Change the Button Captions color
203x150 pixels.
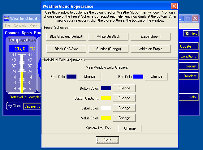coord(124,98)
